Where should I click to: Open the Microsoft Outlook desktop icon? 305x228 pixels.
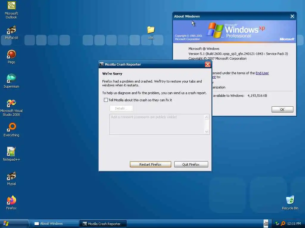coord(11,10)
